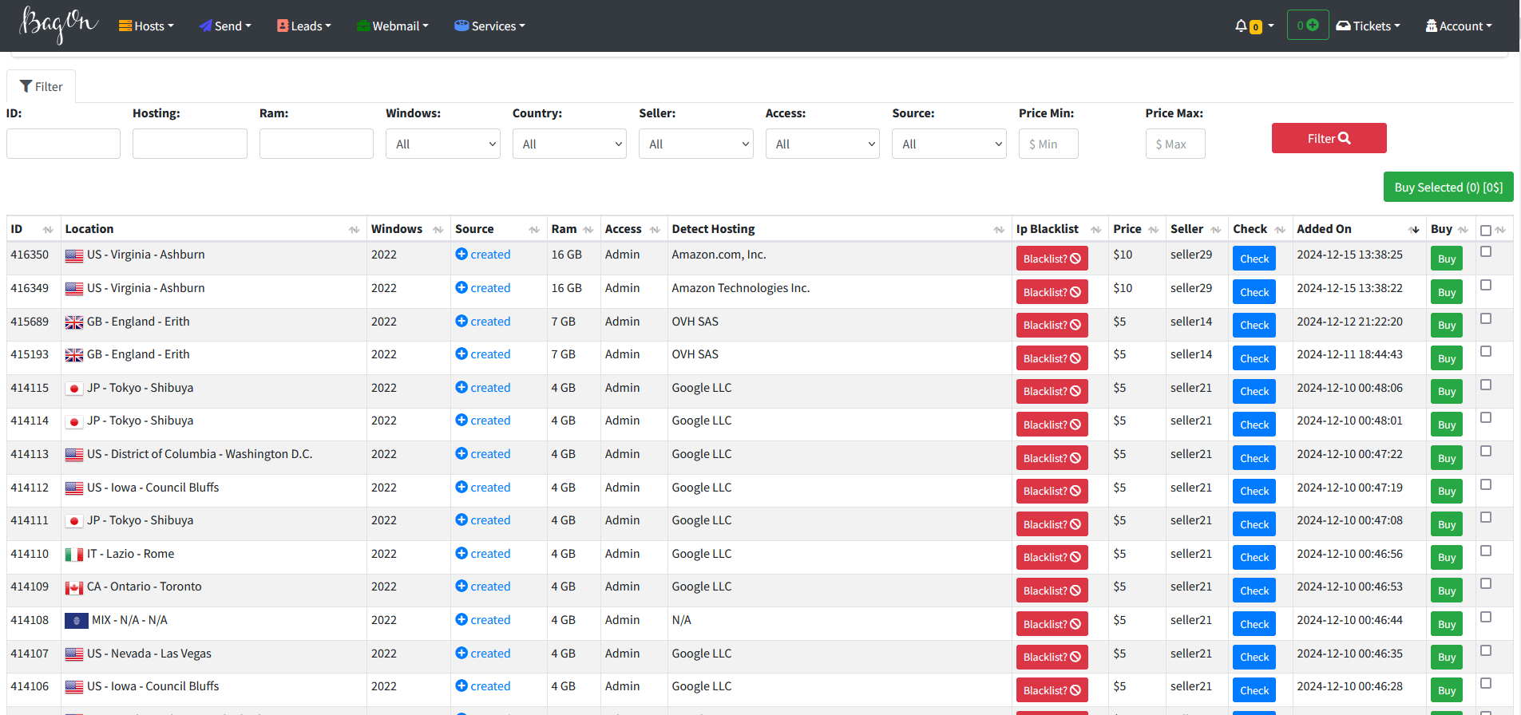The width and height of the screenshot is (1521, 715).
Task: Sort table by Access column arrows
Action: pos(655,230)
